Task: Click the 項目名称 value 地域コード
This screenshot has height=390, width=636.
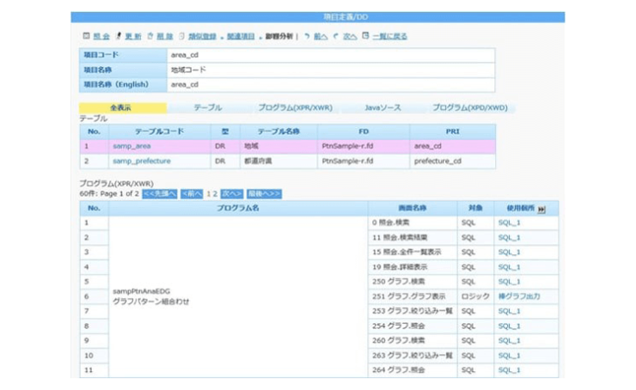Action: click(331, 70)
